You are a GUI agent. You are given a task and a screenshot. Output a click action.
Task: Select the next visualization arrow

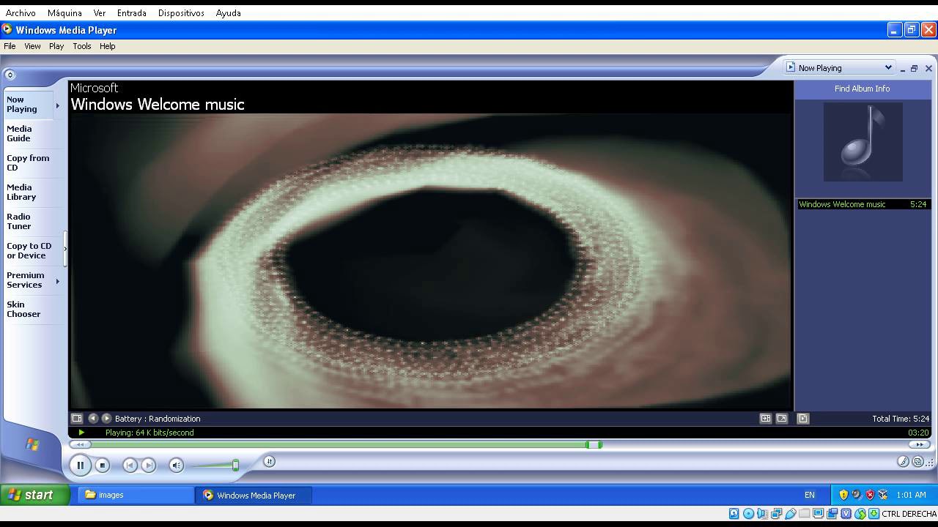pos(106,419)
